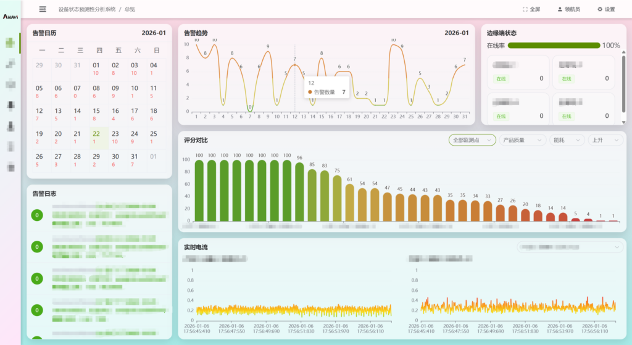Click 总览 in the breadcrumb
This screenshot has width=632, height=345.
[130, 9]
